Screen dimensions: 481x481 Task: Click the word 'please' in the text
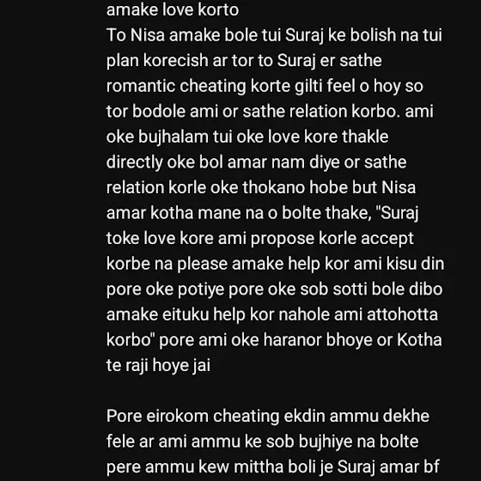[202, 265]
